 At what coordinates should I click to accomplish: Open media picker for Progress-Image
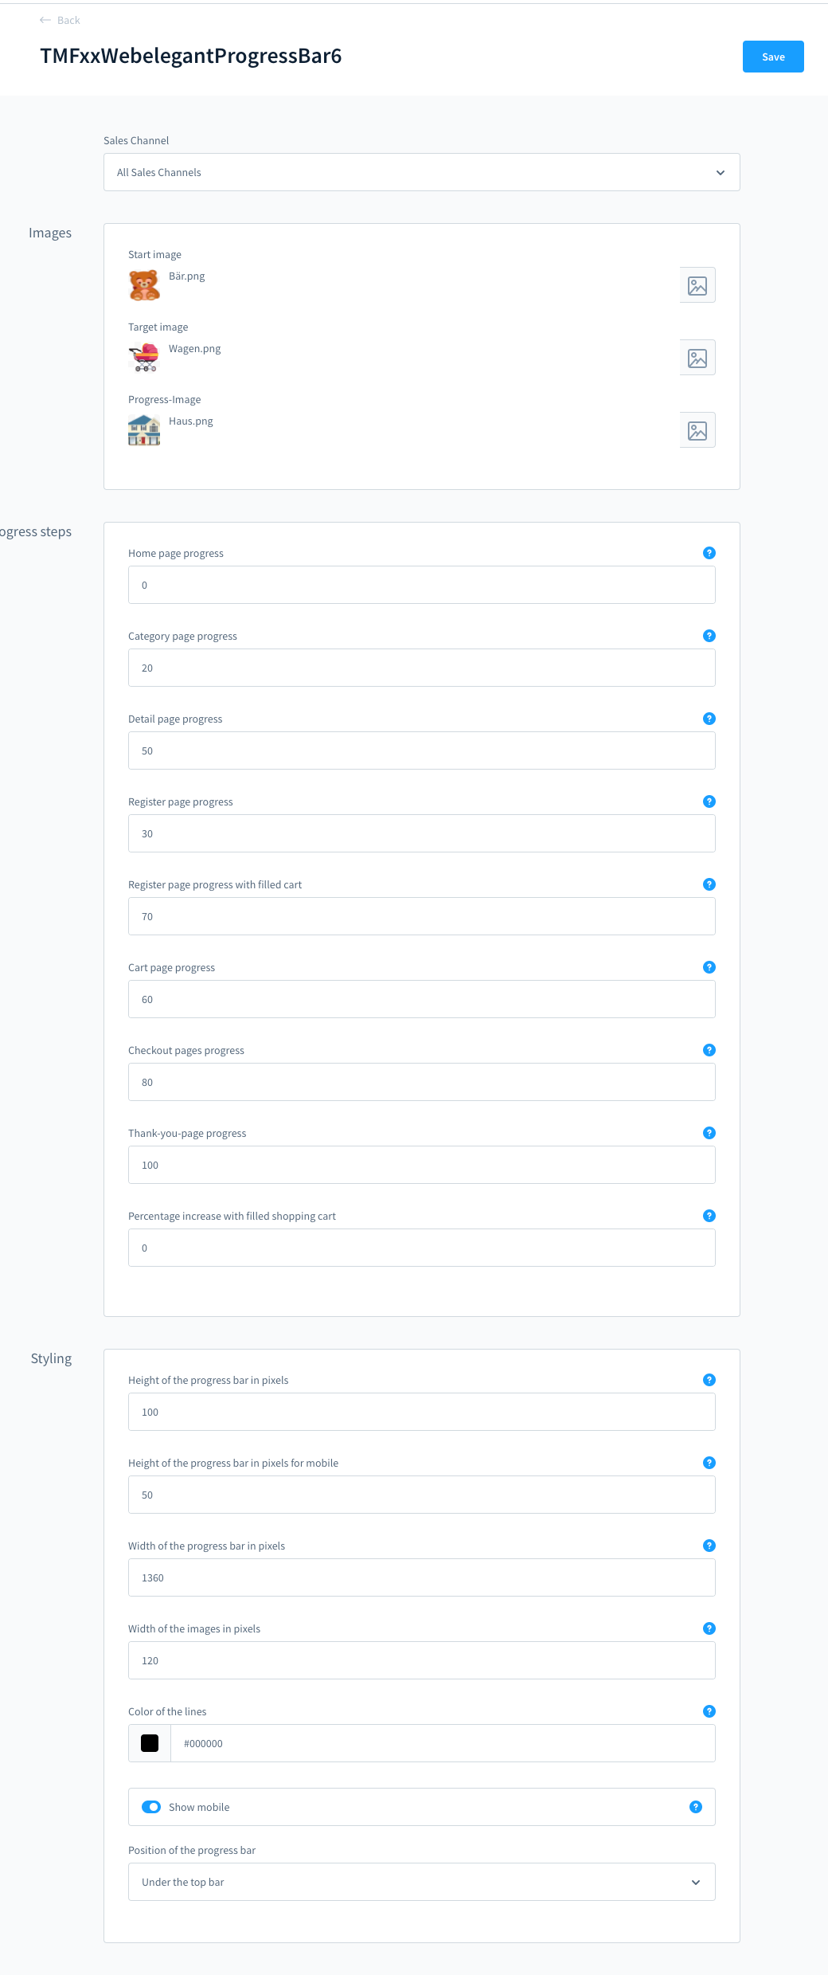pyautogui.click(x=697, y=430)
